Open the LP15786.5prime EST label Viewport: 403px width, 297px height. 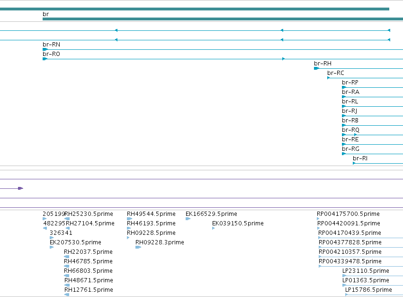(368, 290)
